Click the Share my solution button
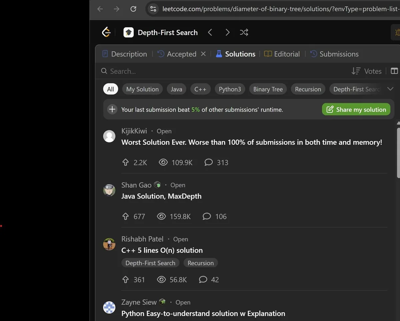The width and height of the screenshot is (400, 321). (x=356, y=109)
